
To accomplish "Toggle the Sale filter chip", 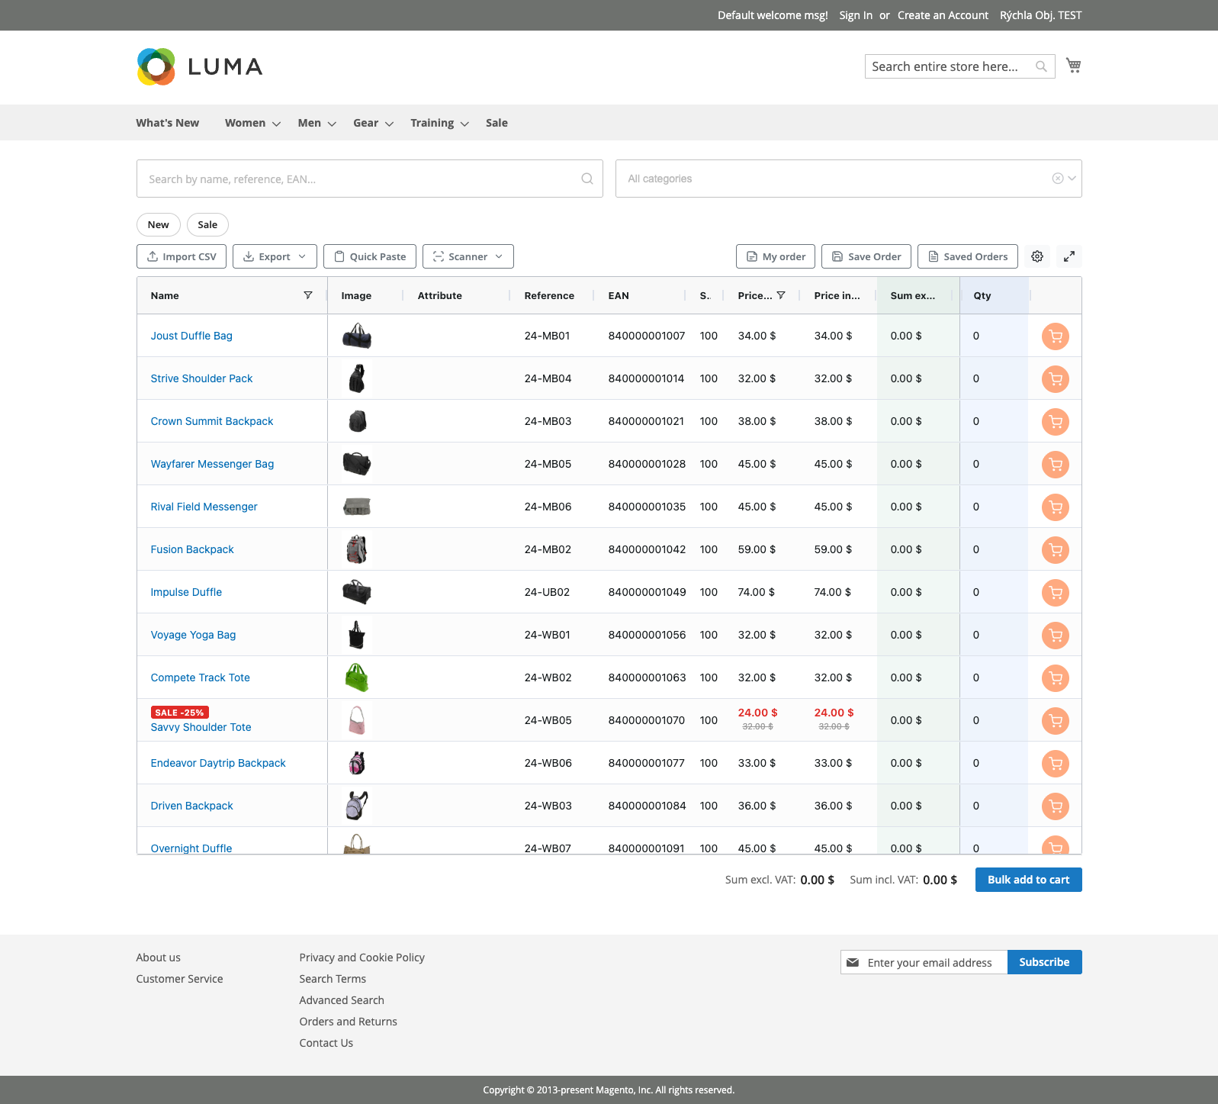I will pyautogui.click(x=207, y=224).
